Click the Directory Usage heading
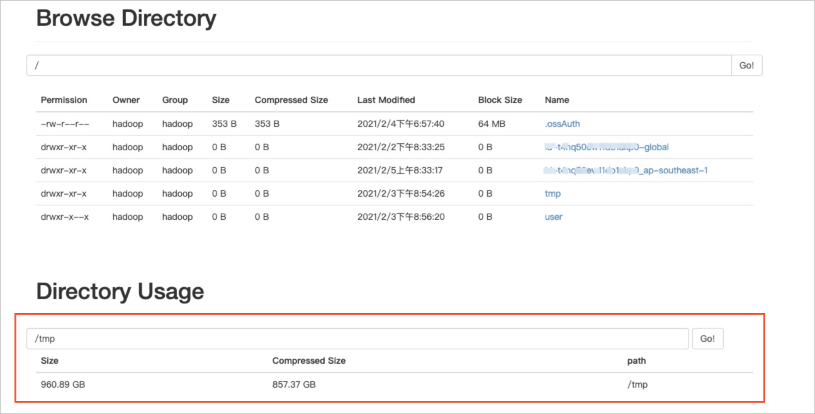The height and width of the screenshot is (414, 815). (x=120, y=291)
